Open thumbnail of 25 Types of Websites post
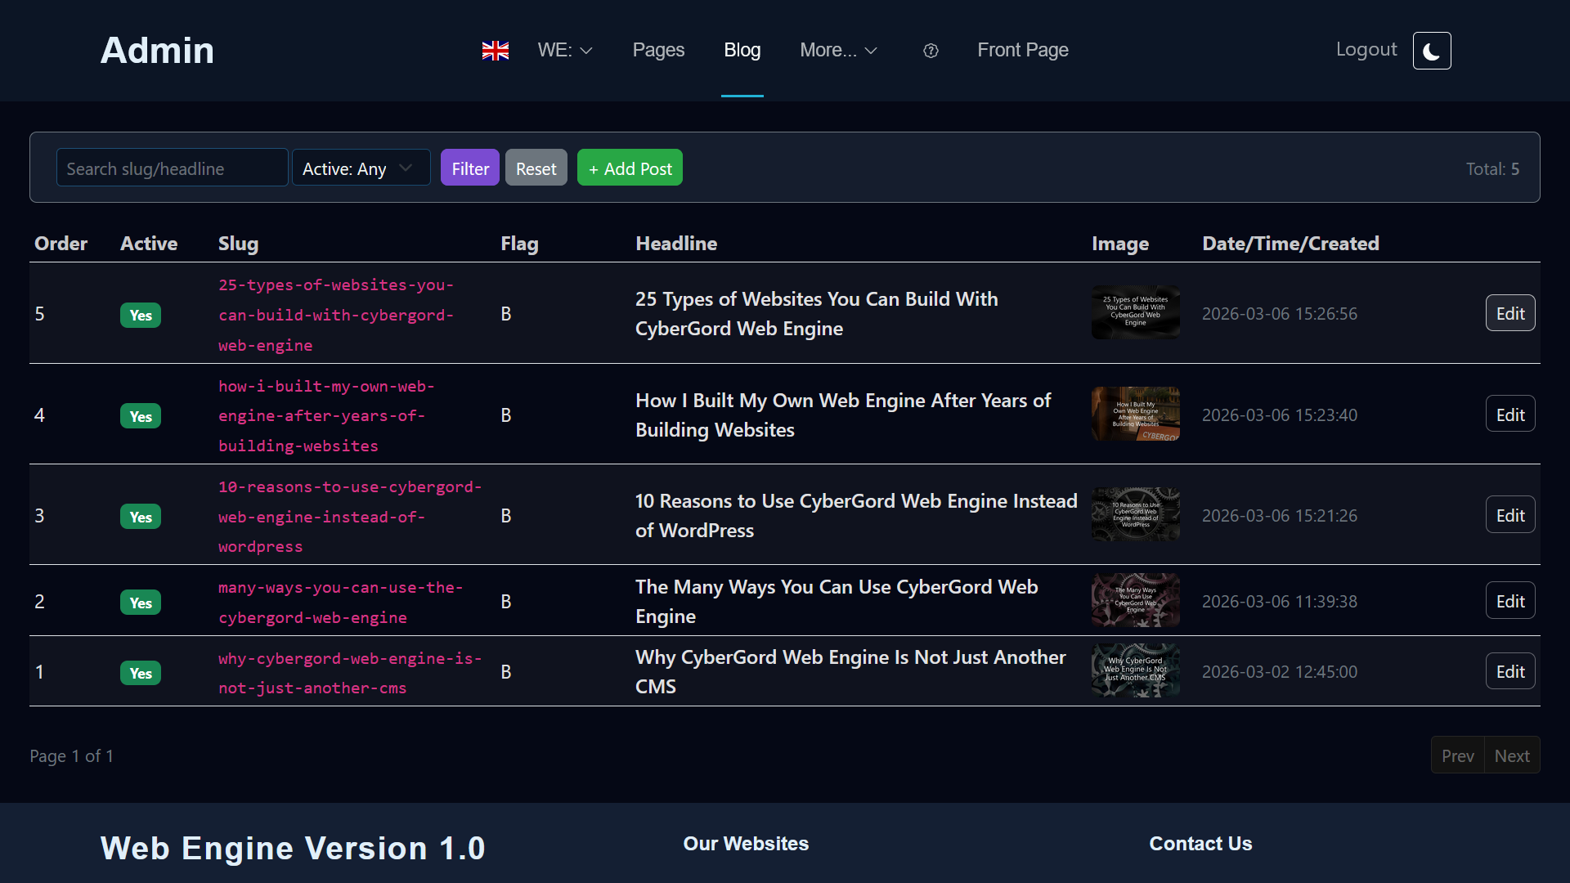 pyautogui.click(x=1136, y=312)
